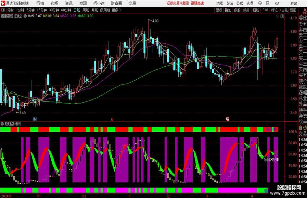The width and height of the screenshot is (307, 198).
Task: Click the 4.09 high price label
Action: 155,21
